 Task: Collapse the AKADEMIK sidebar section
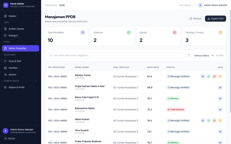click(x=36, y=55)
